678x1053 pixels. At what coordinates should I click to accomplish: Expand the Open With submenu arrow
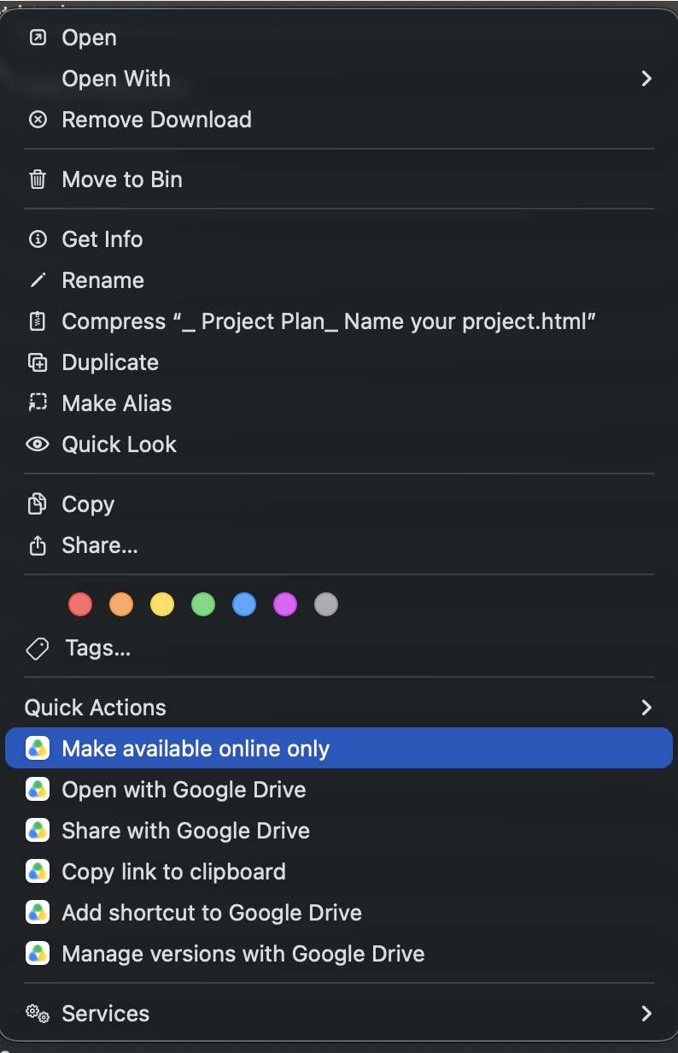646,79
